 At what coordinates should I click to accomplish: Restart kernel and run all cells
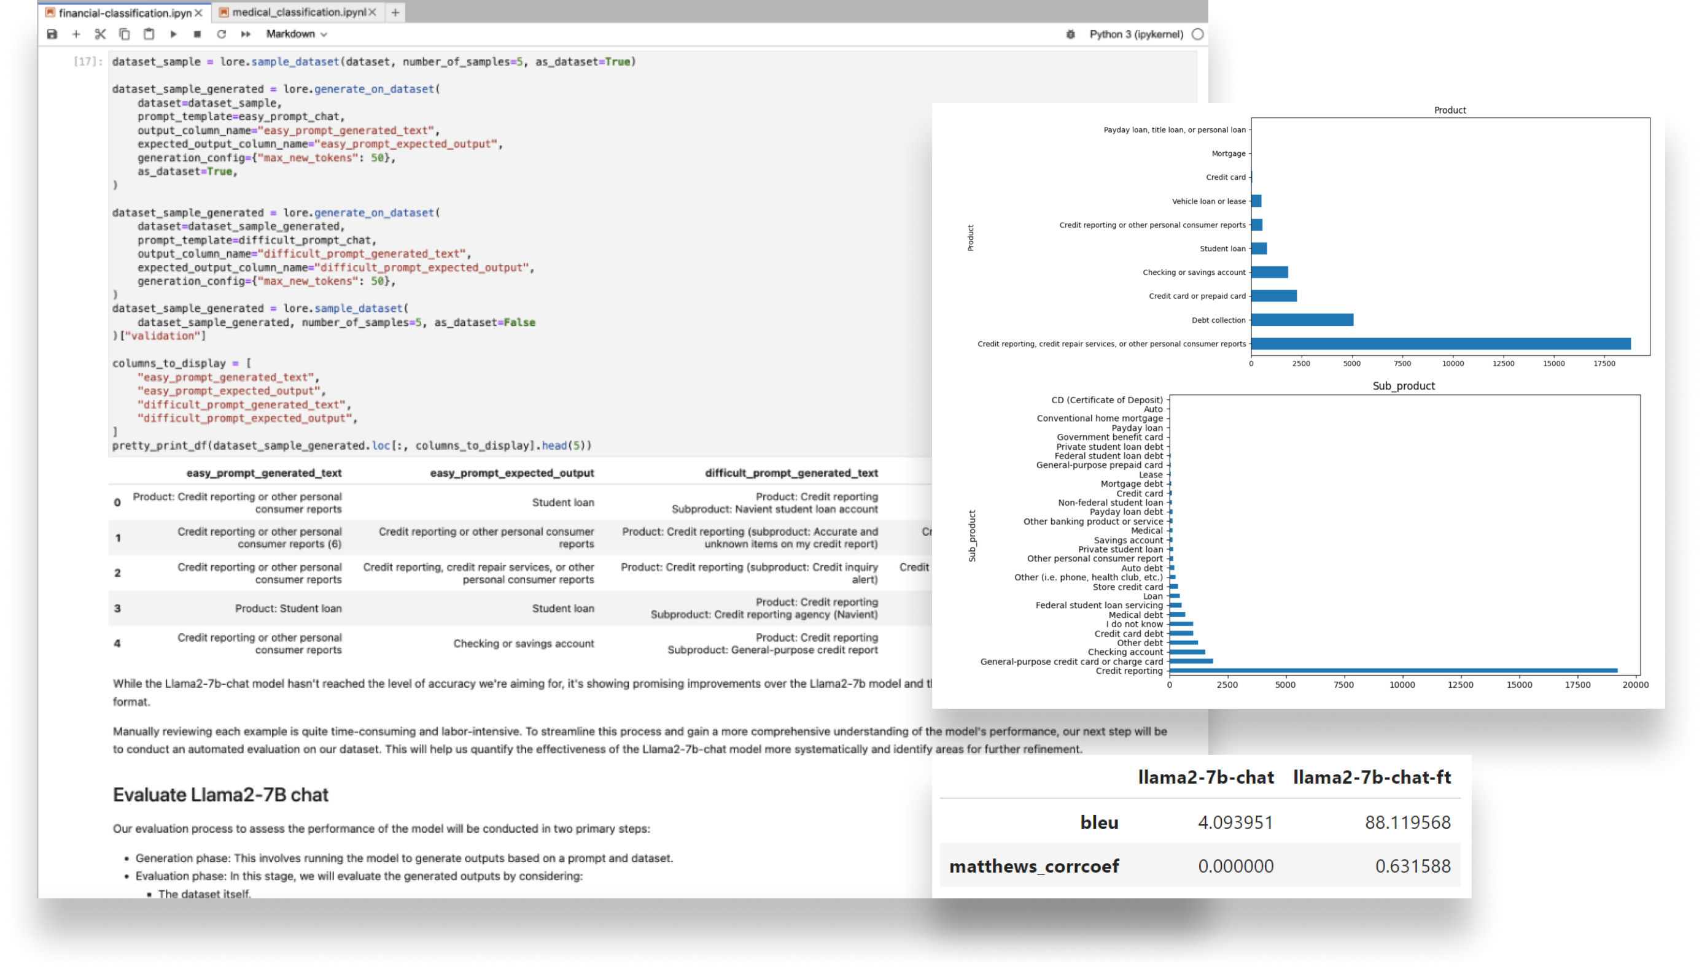coord(246,34)
